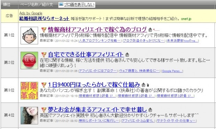Screen dimensions: 216x129
Task: Click the 'ブロ画を表示しない' toggle button
Action: 77,5
